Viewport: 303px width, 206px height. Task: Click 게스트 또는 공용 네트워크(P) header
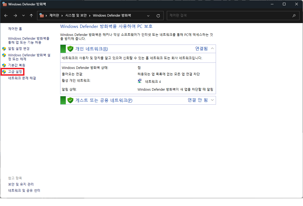click(x=104, y=100)
